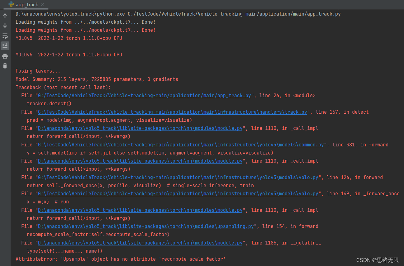Click 'x = m(x) # run' line
Viewport: 404px width, 266px height.
point(48,202)
